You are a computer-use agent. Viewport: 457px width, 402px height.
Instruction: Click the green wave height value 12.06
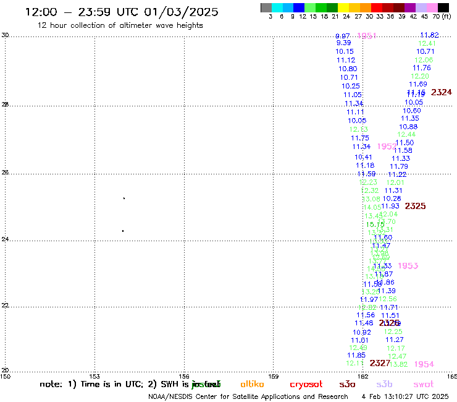(x=424, y=60)
